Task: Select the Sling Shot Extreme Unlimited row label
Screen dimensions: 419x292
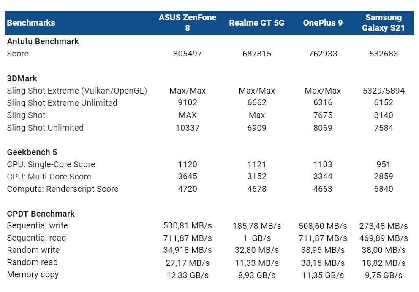Action: [62, 103]
